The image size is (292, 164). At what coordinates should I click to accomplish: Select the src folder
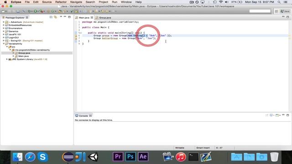coord(13,47)
